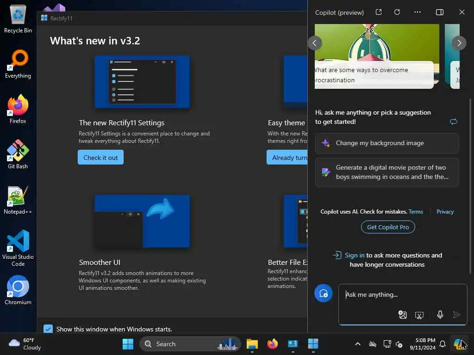474x355 pixels.
Task: Open Copilot Terms link
Action: 416,212
